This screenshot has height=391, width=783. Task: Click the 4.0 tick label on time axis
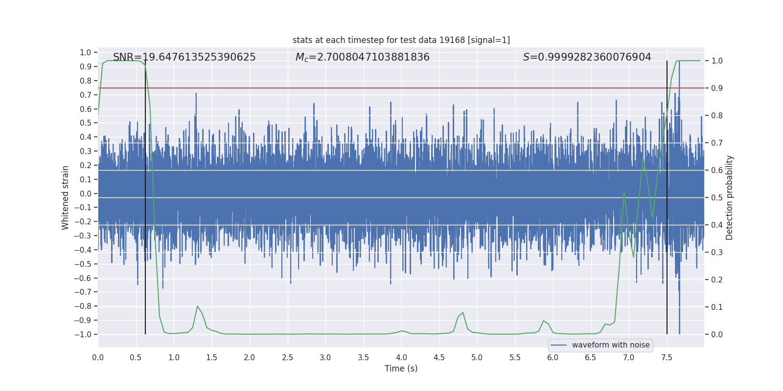(401, 358)
